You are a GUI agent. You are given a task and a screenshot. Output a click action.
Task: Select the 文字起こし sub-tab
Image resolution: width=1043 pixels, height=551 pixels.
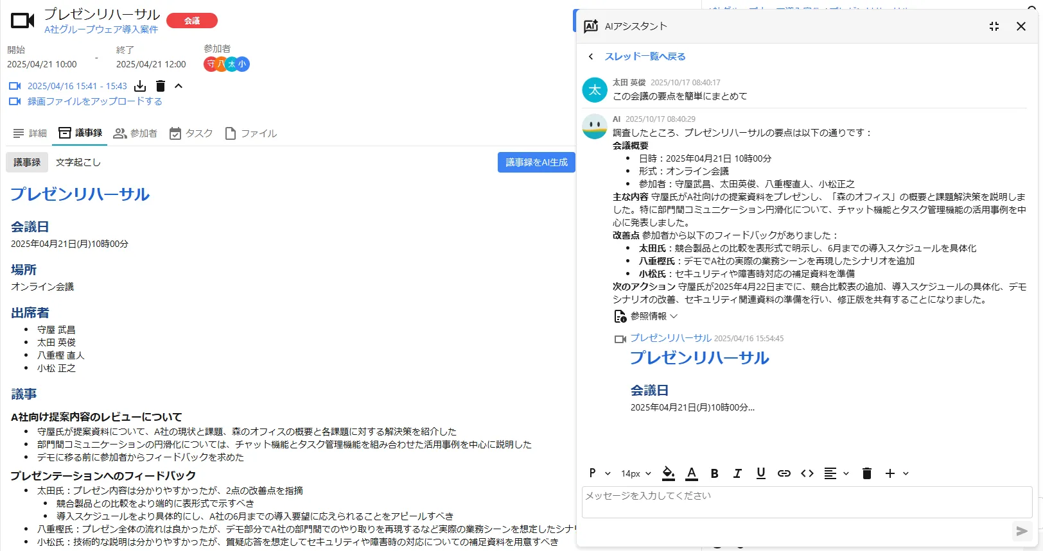(x=78, y=162)
